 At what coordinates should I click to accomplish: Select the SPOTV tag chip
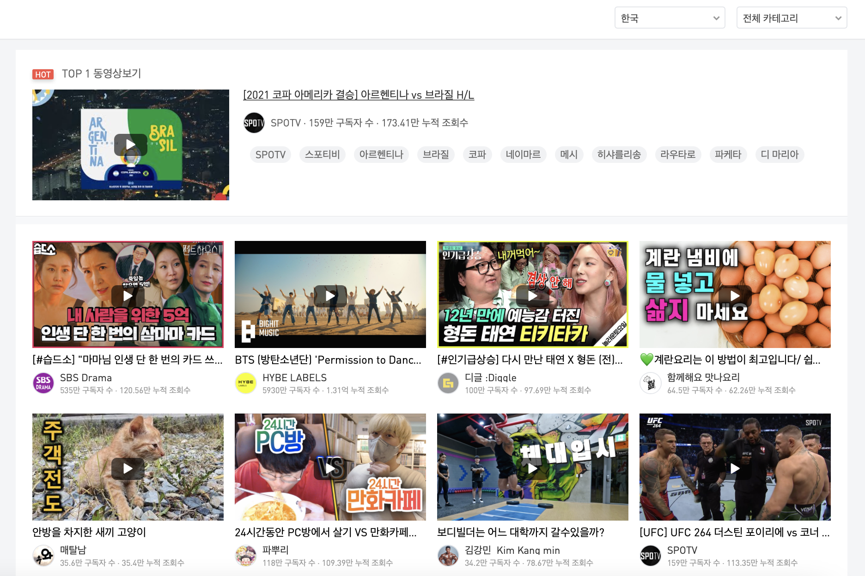pyautogui.click(x=270, y=155)
